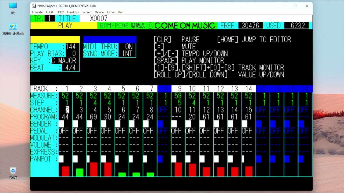
Task: Click the PROGRAM row label
Action: click(x=44, y=117)
